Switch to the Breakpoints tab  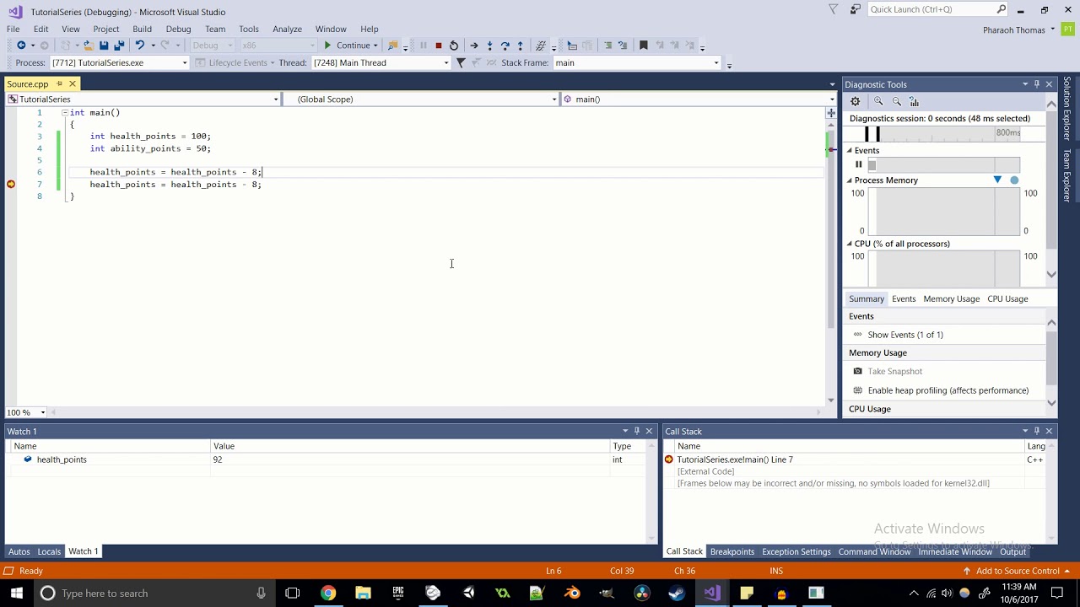pyautogui.click(x=732, y=551)
